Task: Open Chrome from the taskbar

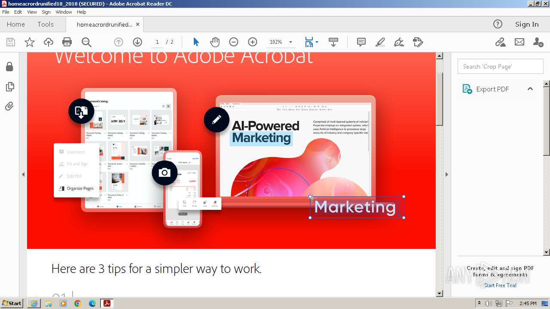Action: [78, 303]
